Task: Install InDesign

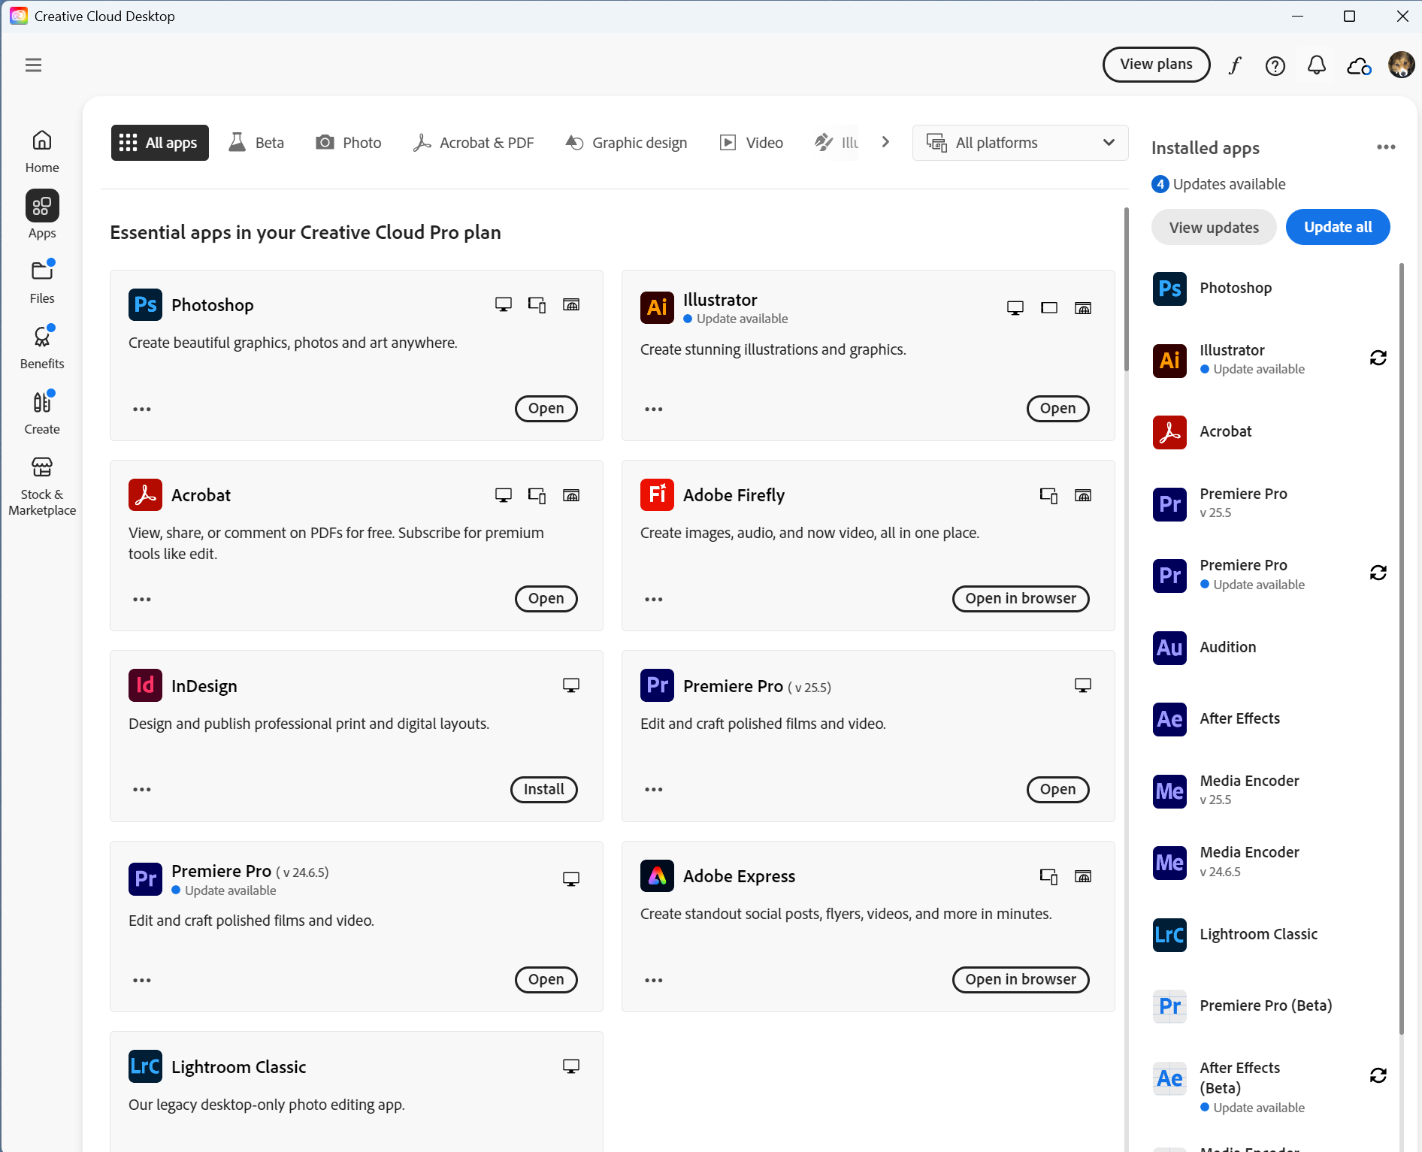Action: coord(543,789)
